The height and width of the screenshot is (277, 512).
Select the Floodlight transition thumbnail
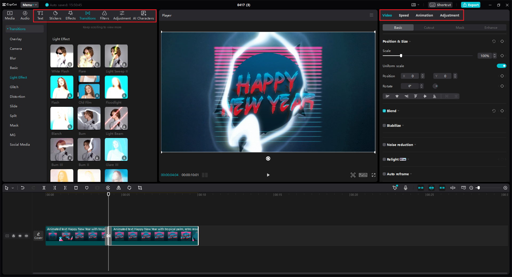116,87
